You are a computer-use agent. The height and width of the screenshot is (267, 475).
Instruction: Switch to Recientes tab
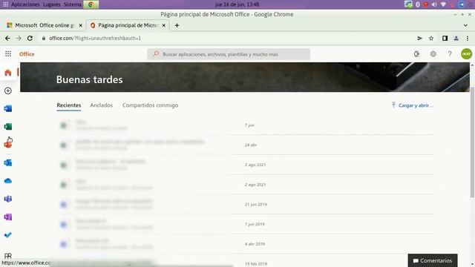click(x=69, y=105)
